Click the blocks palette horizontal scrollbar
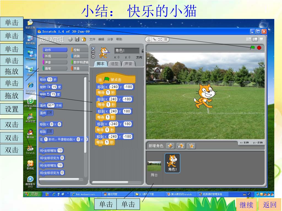Image resolution: width=282 pixels, height=211 pixels. point(59,179)
